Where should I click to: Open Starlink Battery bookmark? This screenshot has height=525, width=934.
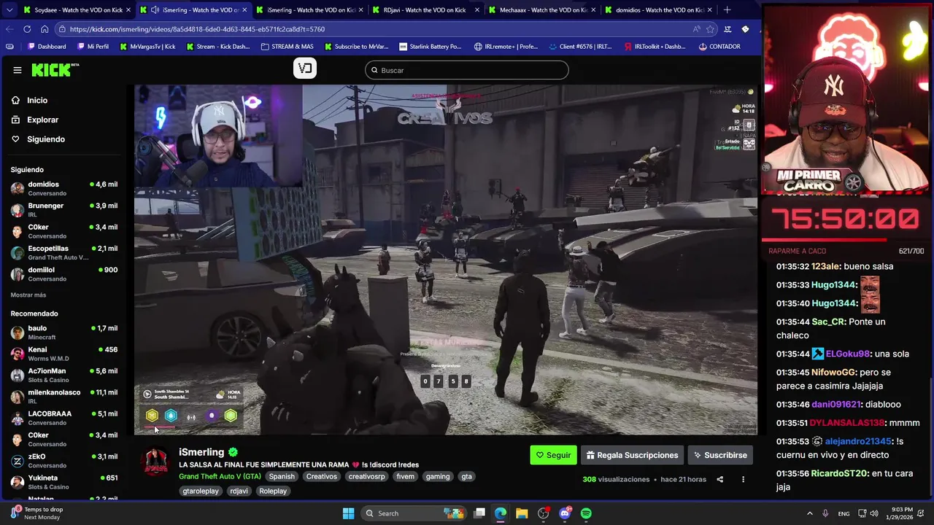(x=430, y=47)
